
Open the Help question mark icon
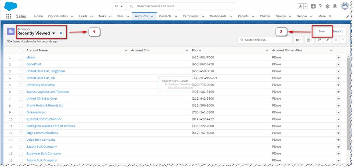(x=320, y=6)
